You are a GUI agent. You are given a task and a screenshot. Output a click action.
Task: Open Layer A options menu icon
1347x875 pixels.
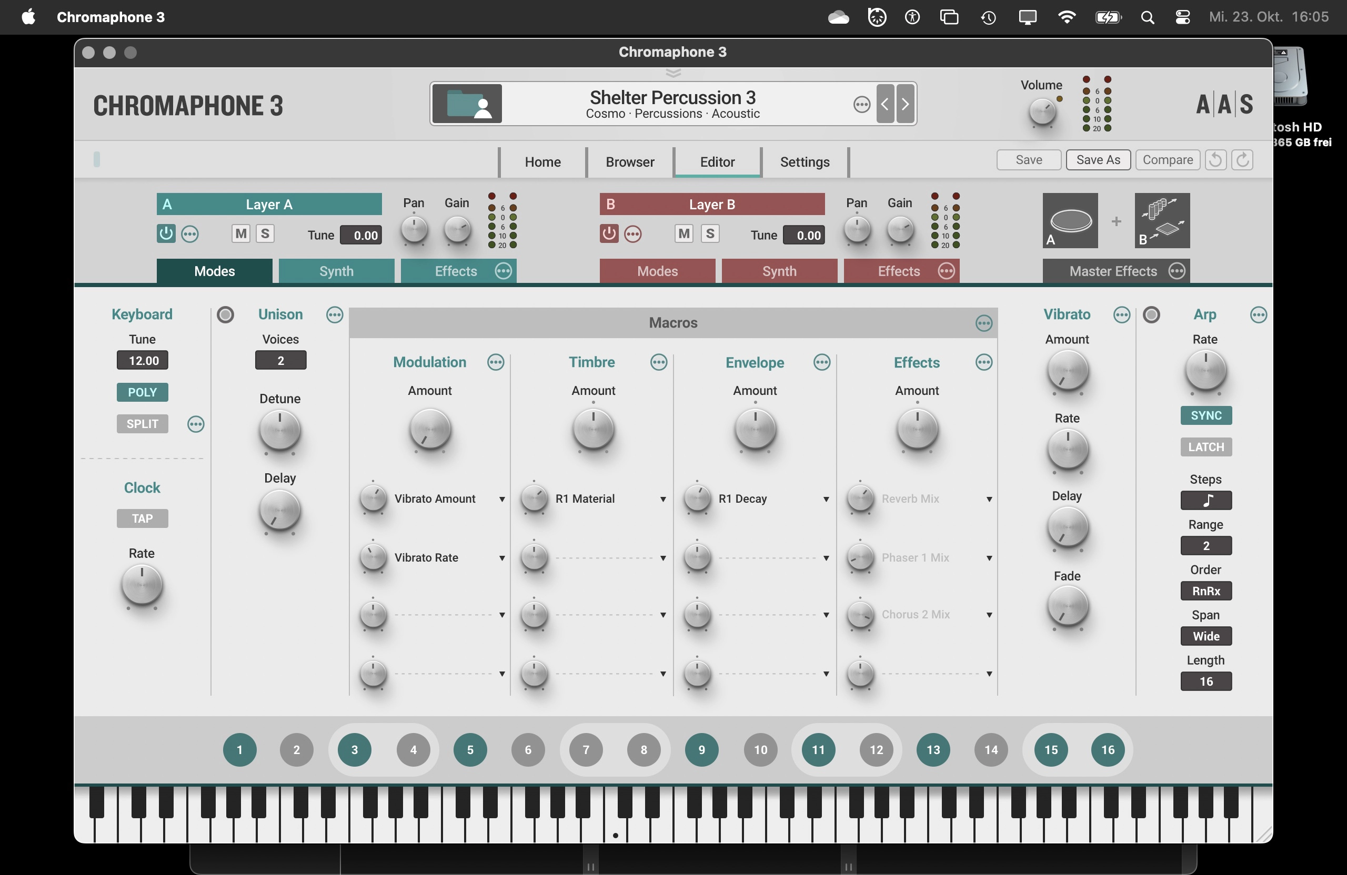(x=189, y=233)
